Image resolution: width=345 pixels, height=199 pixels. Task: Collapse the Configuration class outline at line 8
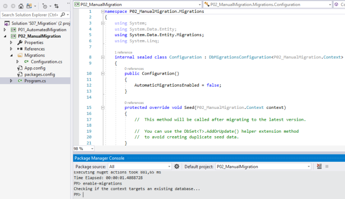pyautogui.click(x=102, y=57)
